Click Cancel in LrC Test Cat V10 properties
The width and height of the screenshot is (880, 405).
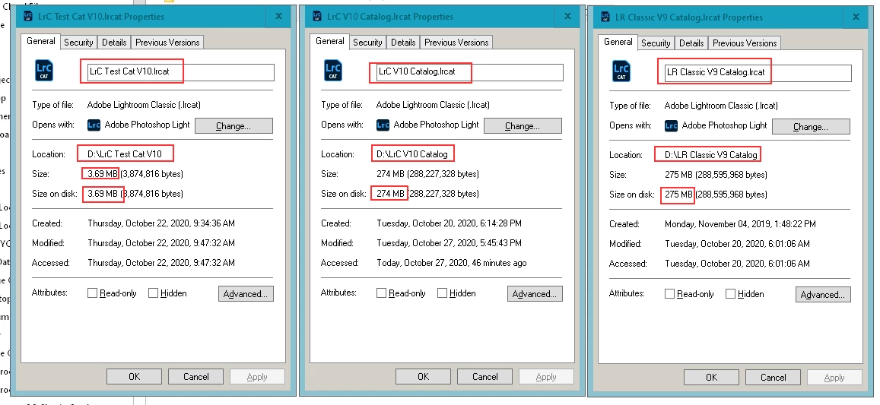point(196,376)
